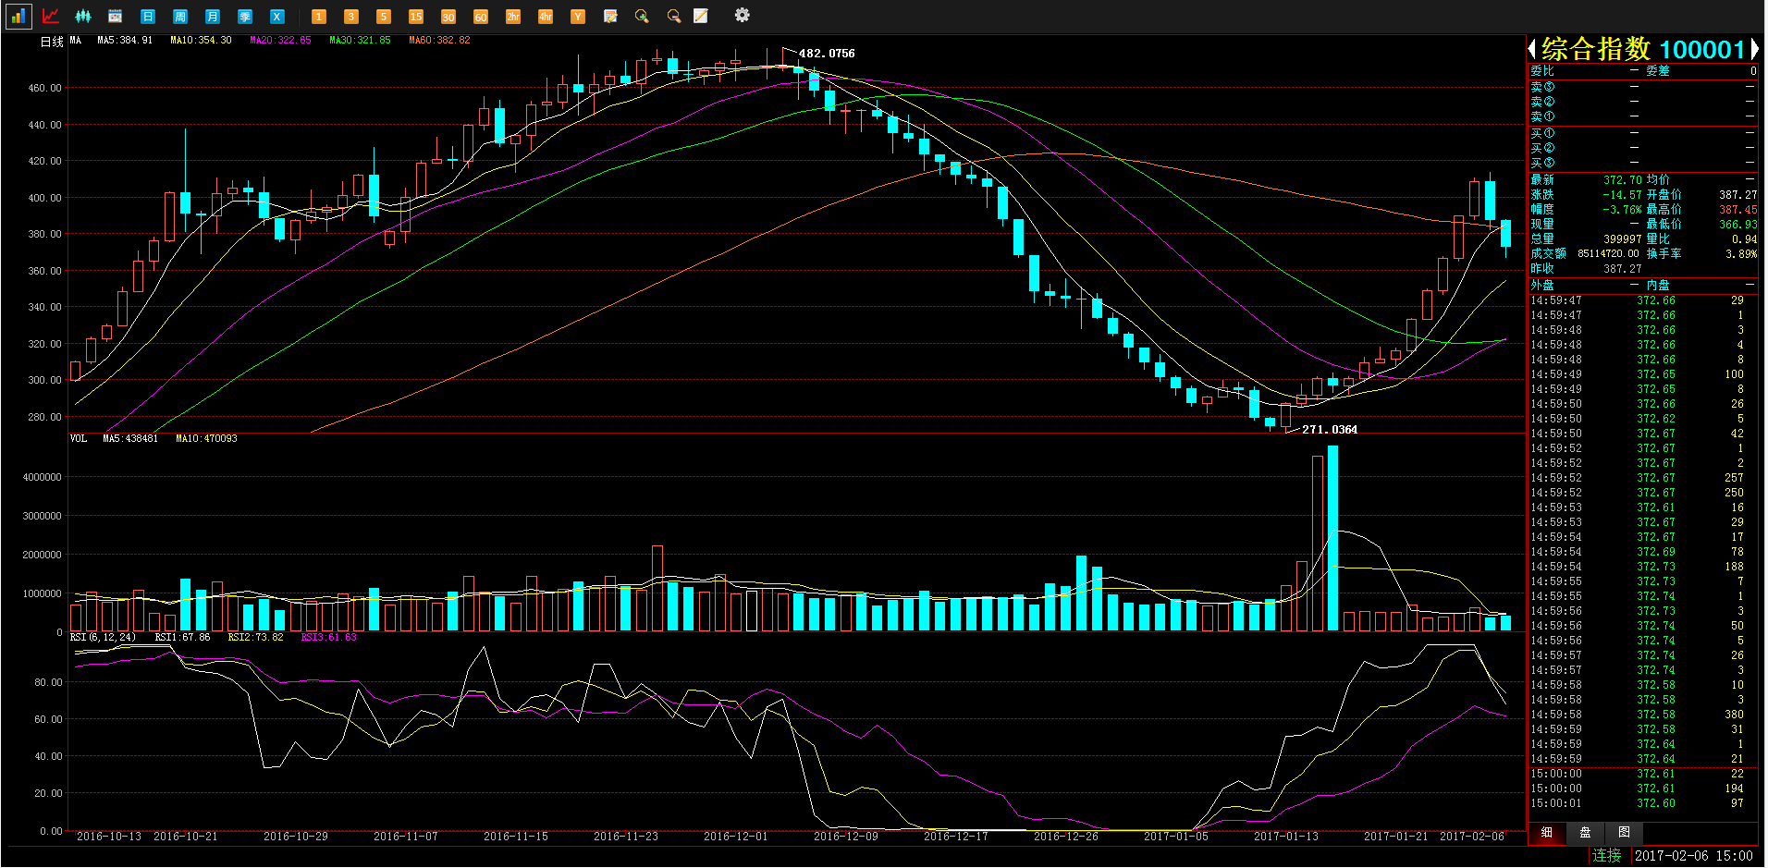This screenshot has width=1768, height=868.
Task: Click the highest price 387.45
Action: (x=1738, y=210)
